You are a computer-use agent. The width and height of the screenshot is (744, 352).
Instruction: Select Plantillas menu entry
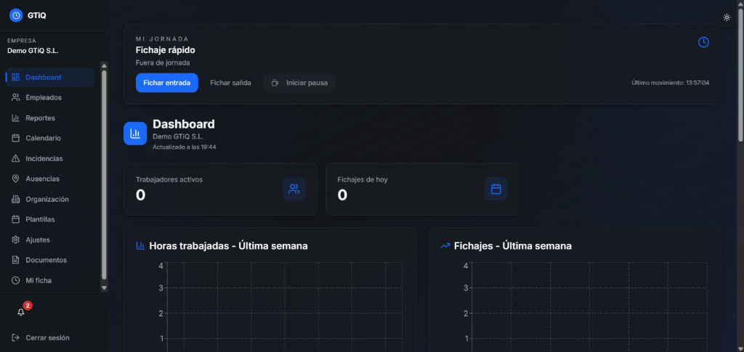[50, 219]
